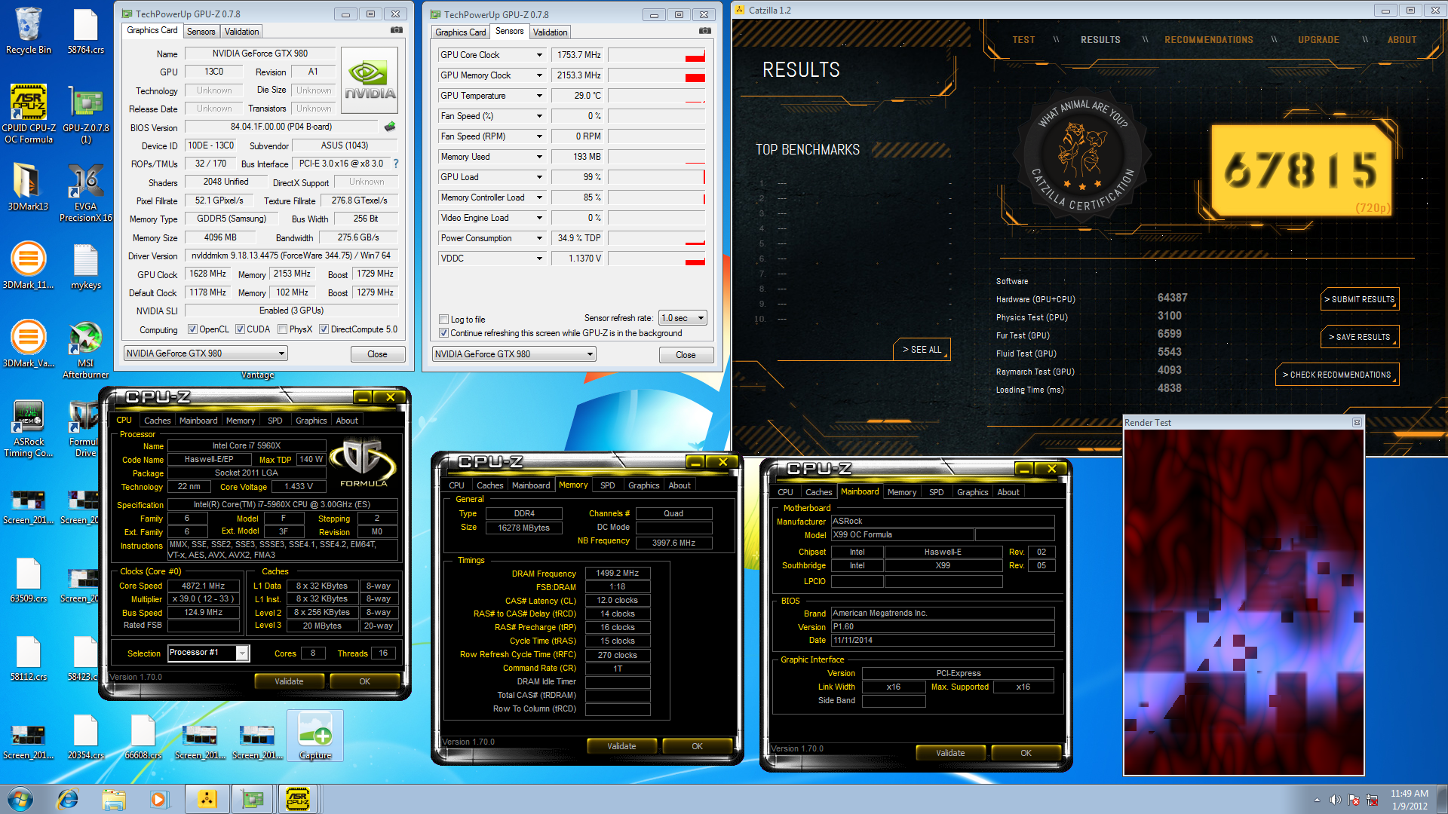Screen dimensions: 1448x814
Task: Open 3DMark_11 desktop shortcut
Action: coord(28,265)
